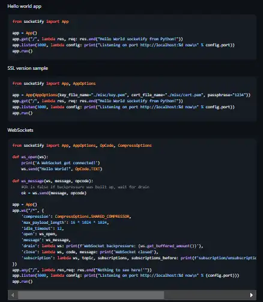Click the "#Ok is false if backpressure" comment
The height and width of the screenshot is (302, 263).
tap(85, 187)
